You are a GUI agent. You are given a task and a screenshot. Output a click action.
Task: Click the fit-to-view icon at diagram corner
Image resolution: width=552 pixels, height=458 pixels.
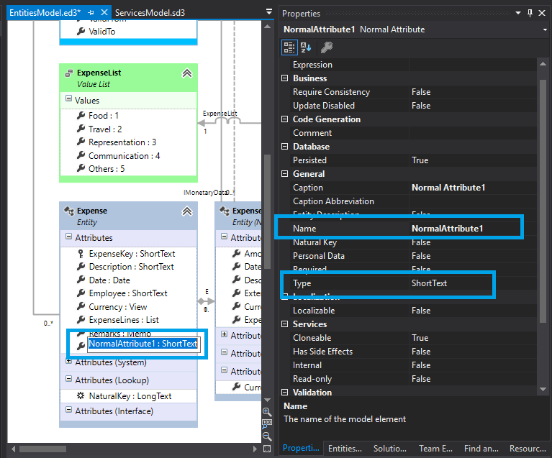[267, 449]
